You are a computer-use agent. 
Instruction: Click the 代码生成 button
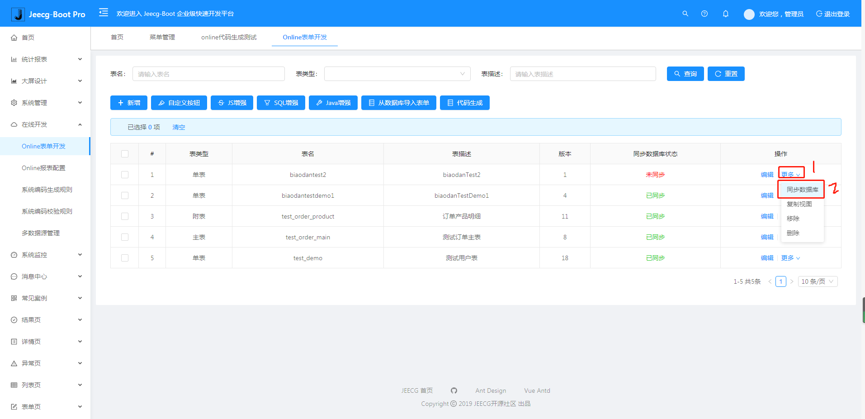tap(465, 103)
